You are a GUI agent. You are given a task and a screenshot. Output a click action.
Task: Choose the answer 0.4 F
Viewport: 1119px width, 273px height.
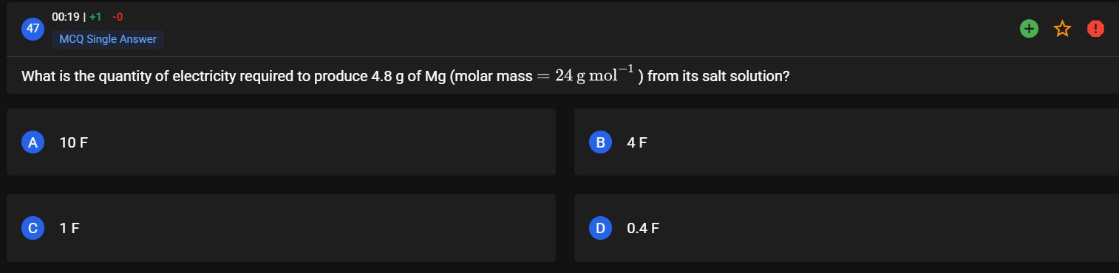pos(643,229)
